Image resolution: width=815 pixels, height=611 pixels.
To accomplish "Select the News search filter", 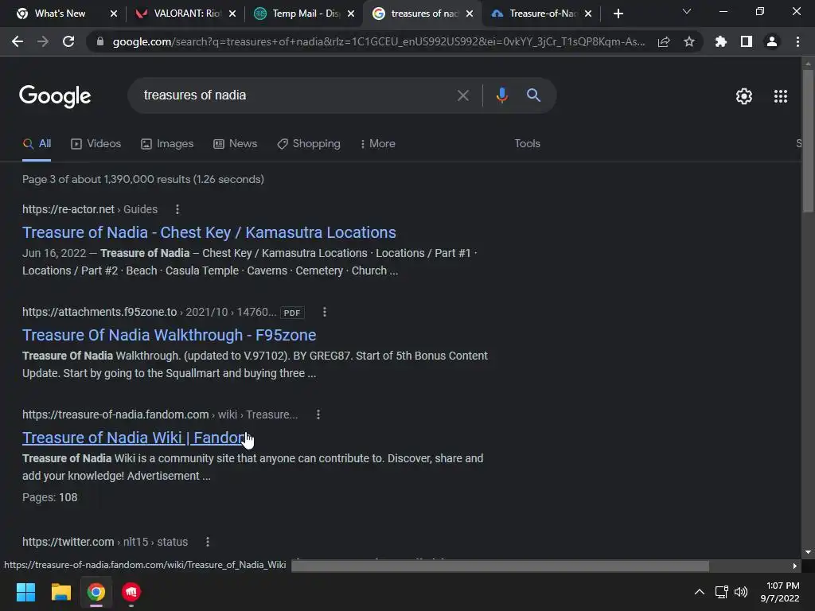I will click(235, 144).
